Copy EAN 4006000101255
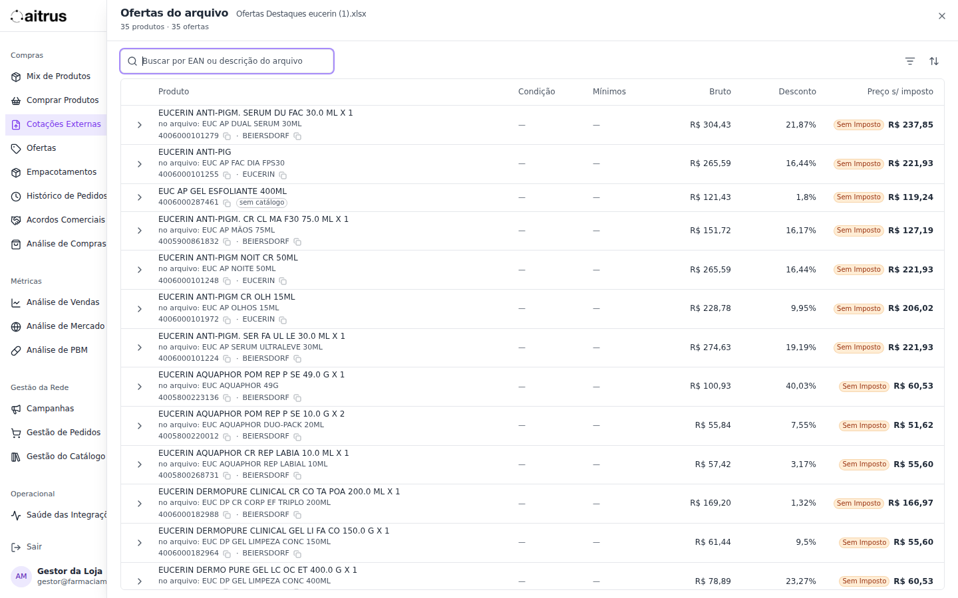 click(x=227, y=175)
